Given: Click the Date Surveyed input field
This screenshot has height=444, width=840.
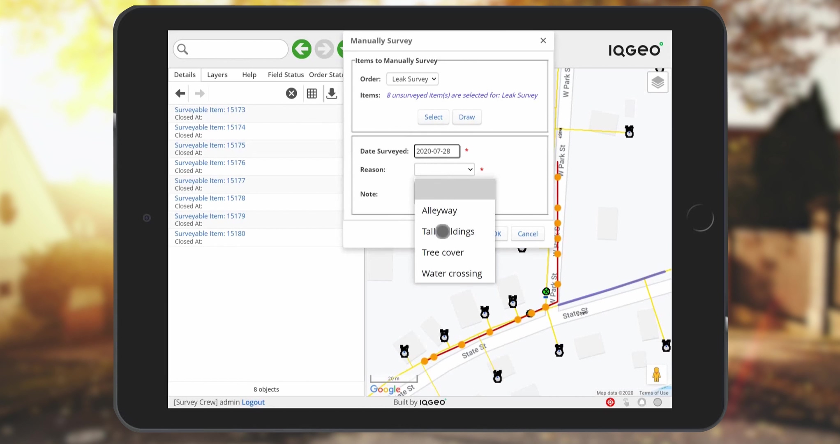Looking at the screenshot, I should click(437, 150).
